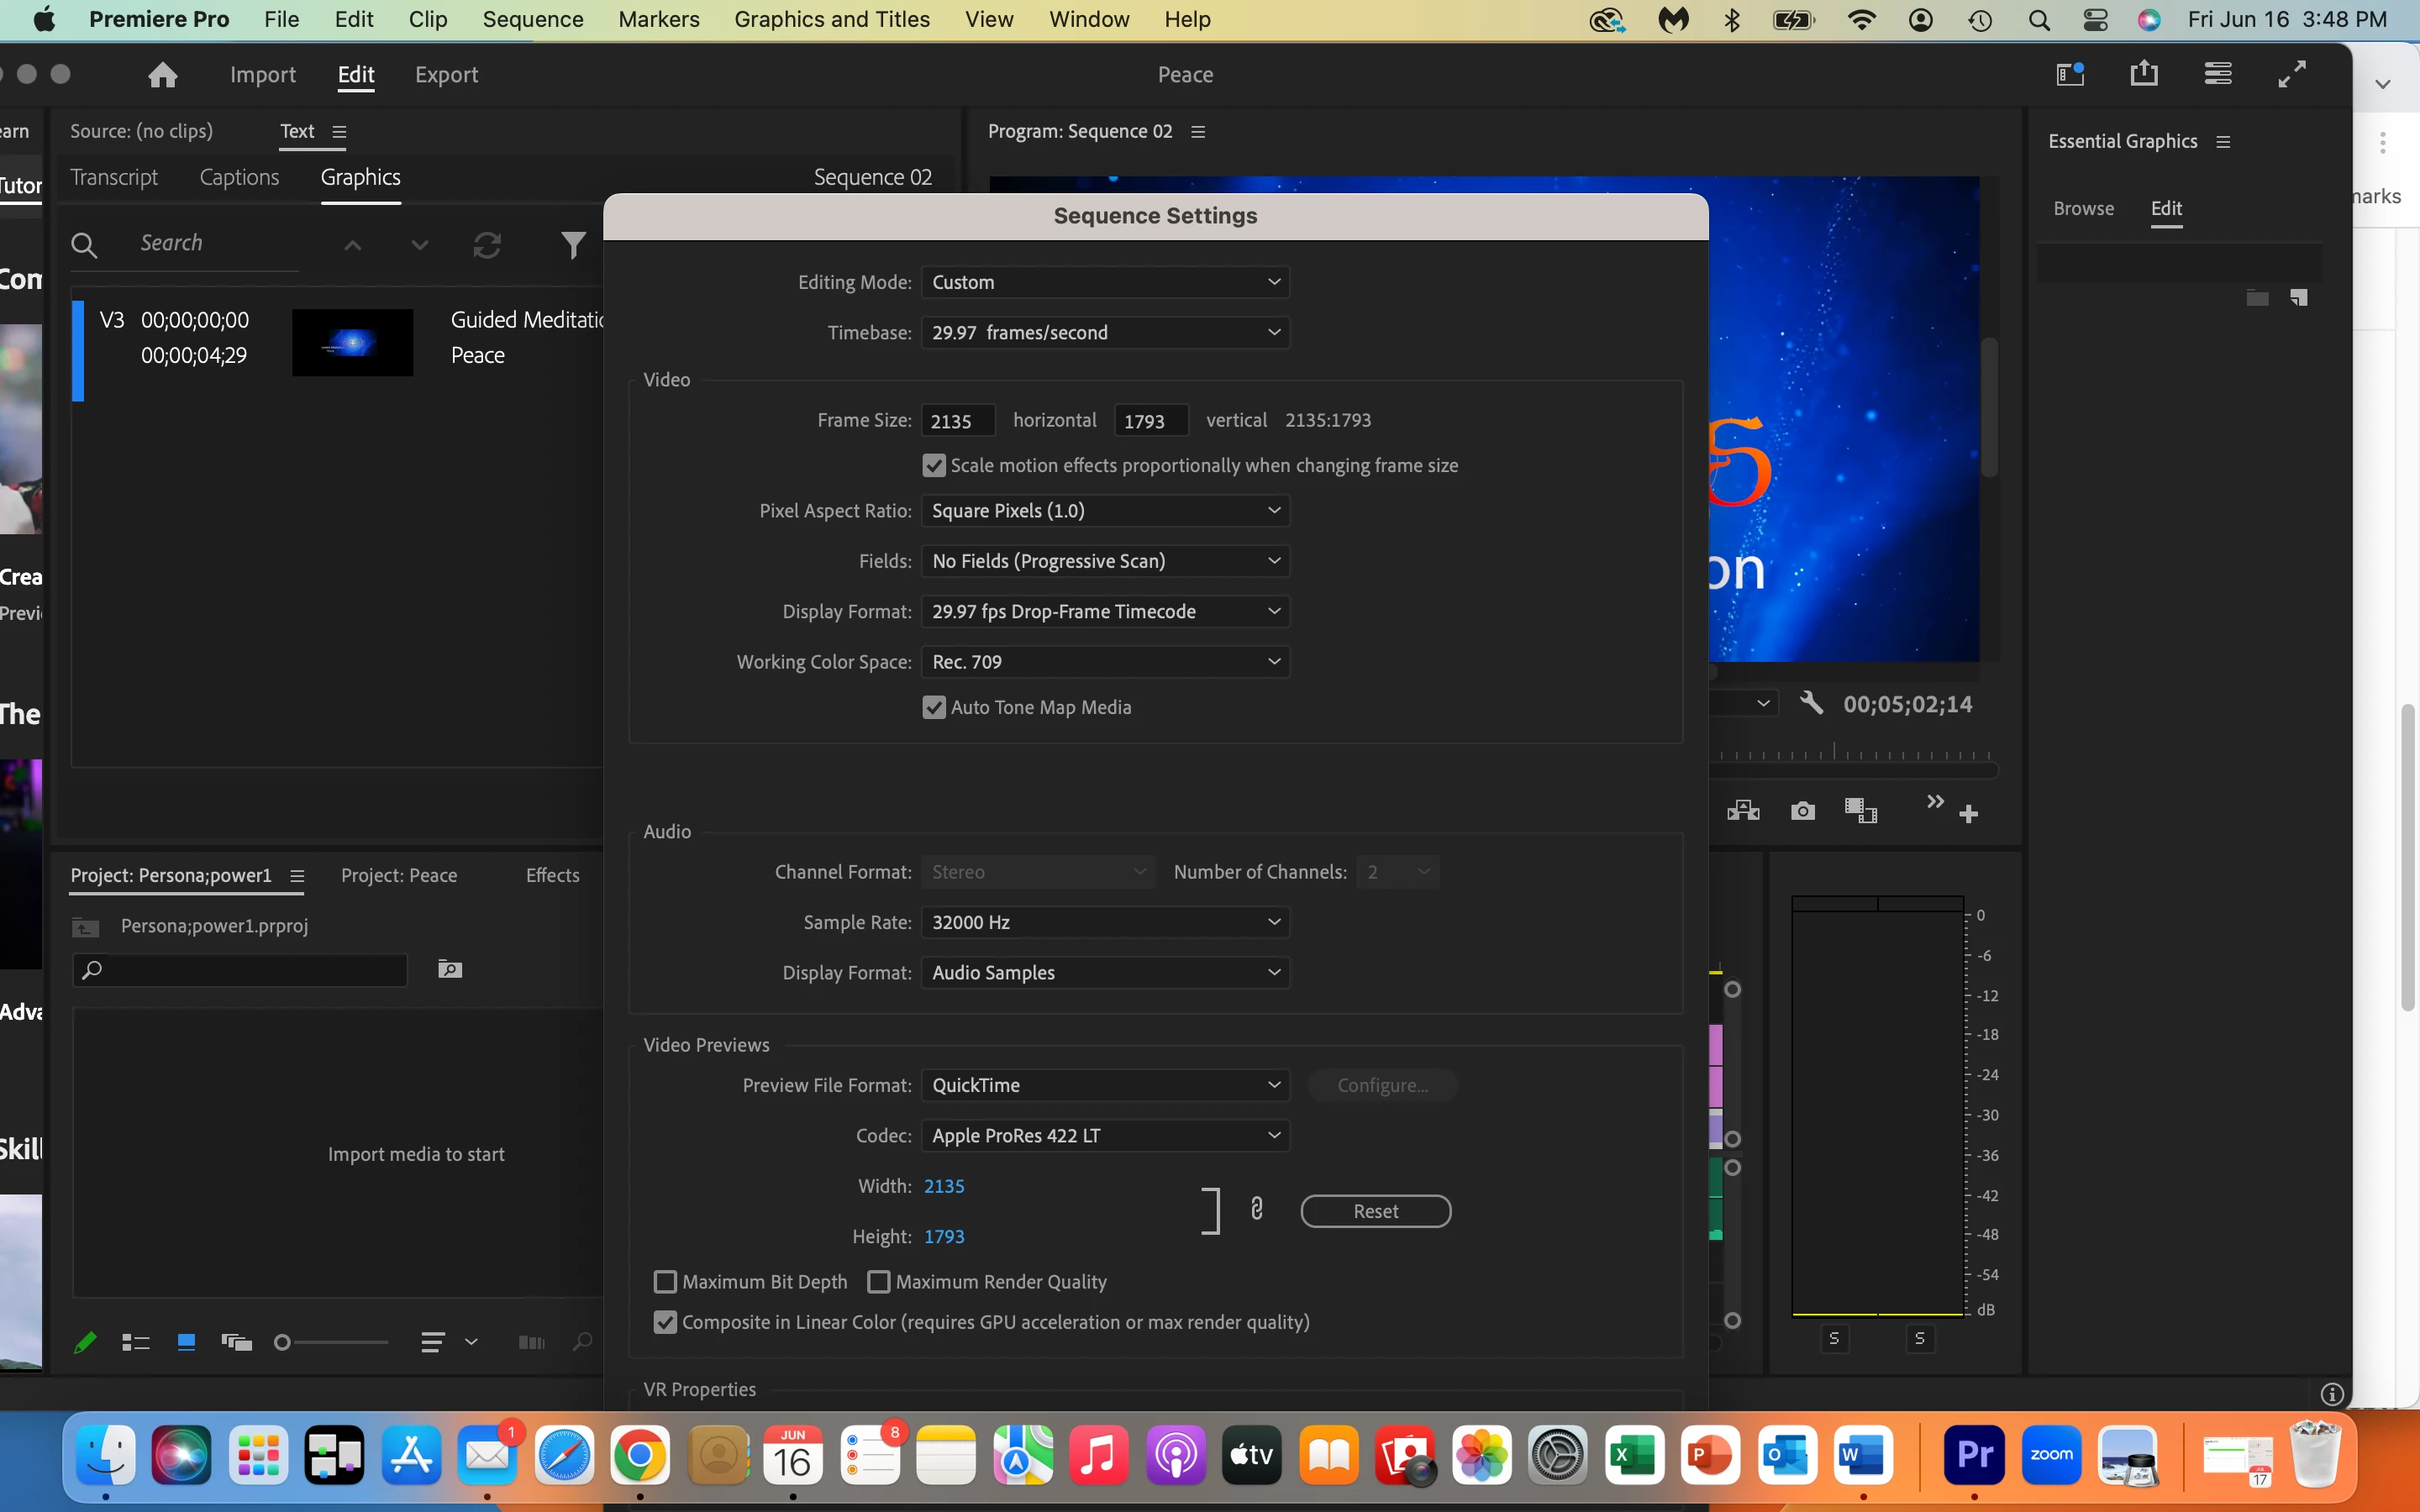The width and height of the screenshot is (2420, 1512).
Task: Enable the Maximum Bit Depth checkbox
Action: (665, 1282)
